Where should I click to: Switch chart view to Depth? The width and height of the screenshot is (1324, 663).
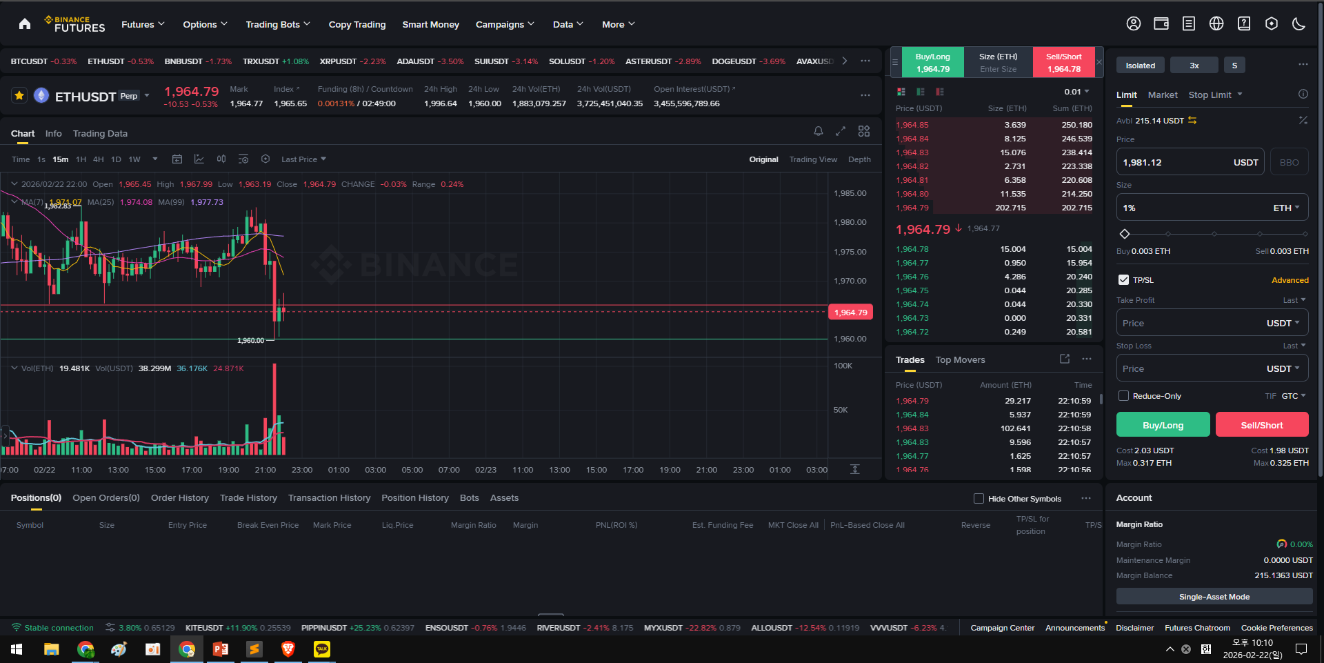(x=859, y=159)
